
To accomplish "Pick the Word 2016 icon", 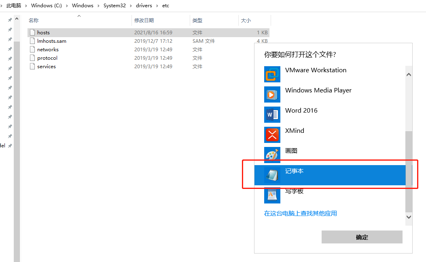I will 272,115.
